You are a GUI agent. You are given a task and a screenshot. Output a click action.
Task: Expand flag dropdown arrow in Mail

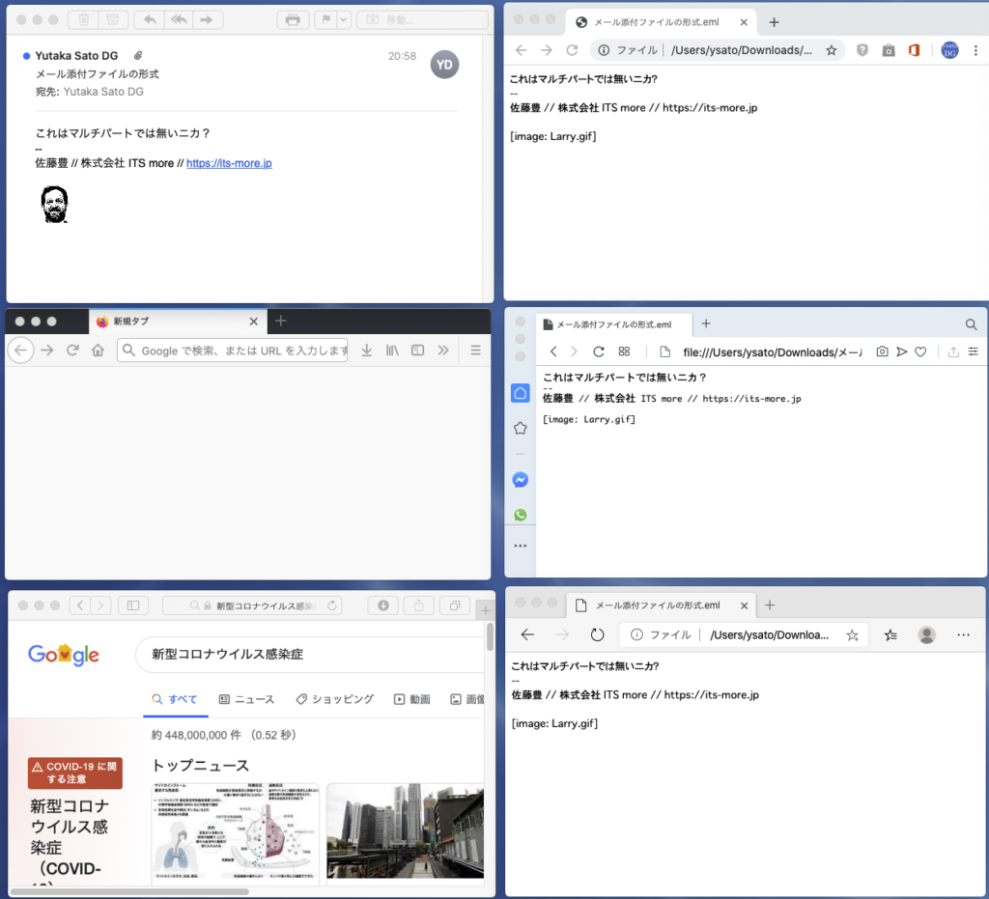pos(343,19)
